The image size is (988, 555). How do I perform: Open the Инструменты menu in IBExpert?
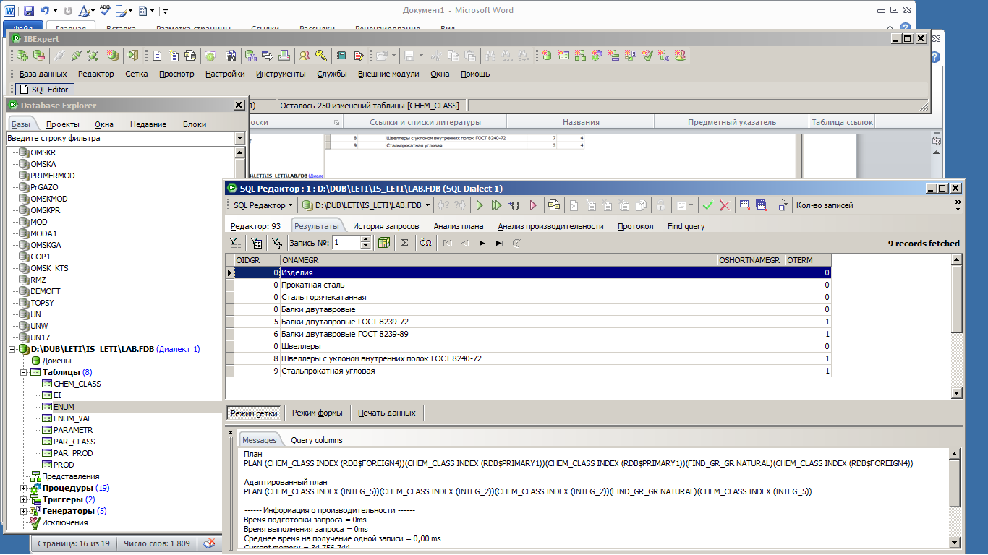tap(281, 74)
